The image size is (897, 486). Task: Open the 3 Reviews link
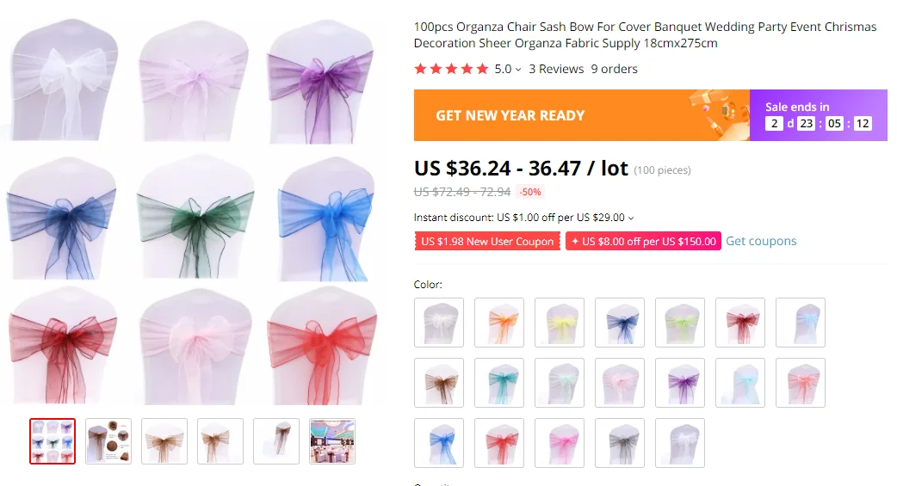pos(556,69)
